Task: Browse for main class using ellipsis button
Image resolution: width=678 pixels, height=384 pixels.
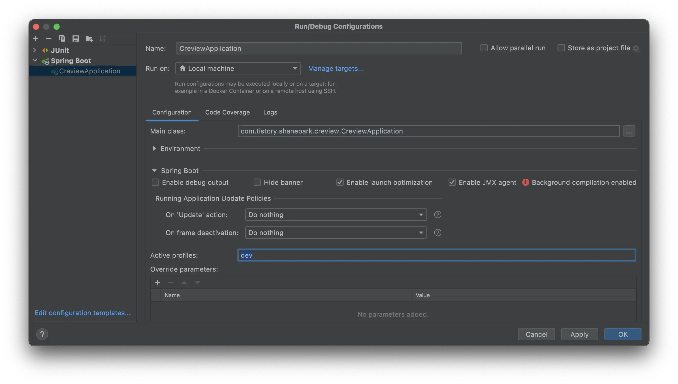Action: pyautogui.click(x=629, y=131)
